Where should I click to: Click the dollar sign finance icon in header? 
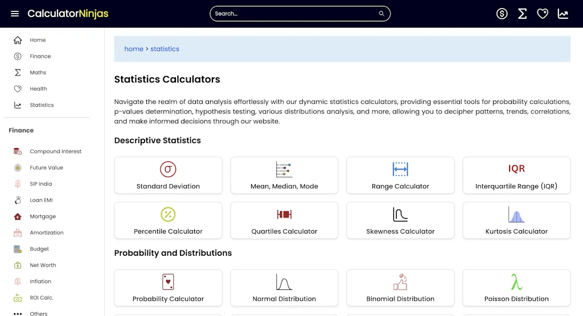(x=502, y=14)
